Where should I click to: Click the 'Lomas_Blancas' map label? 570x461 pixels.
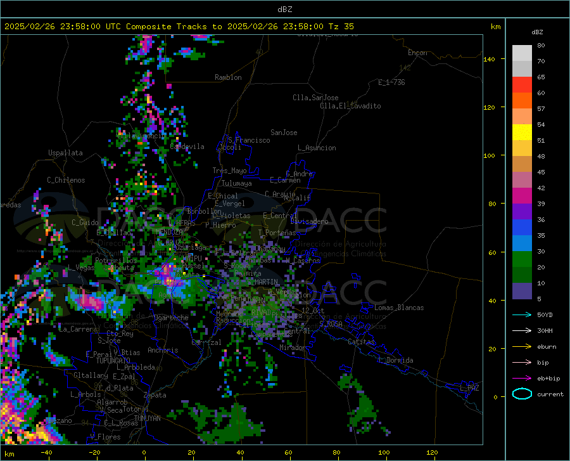399,308
